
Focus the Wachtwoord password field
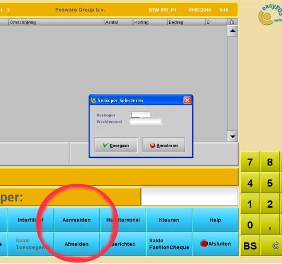(145, 122)
